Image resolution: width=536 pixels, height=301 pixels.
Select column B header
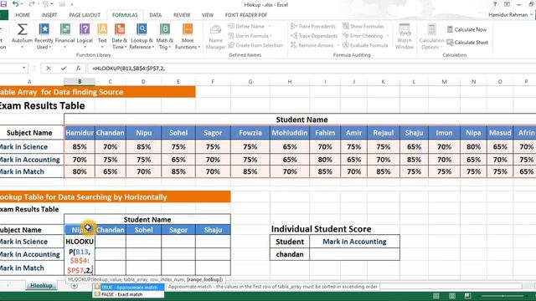click(x=80, y=82)
